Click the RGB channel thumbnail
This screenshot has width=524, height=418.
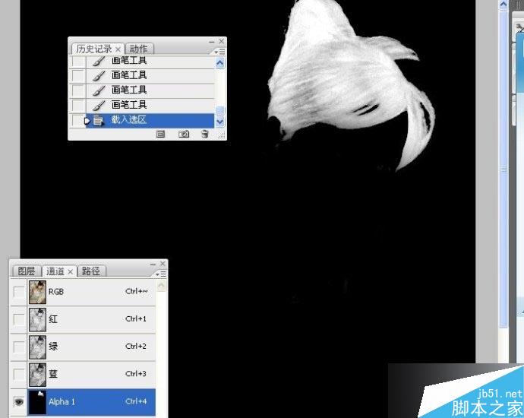pyautogui.click(x=37, y=292)
